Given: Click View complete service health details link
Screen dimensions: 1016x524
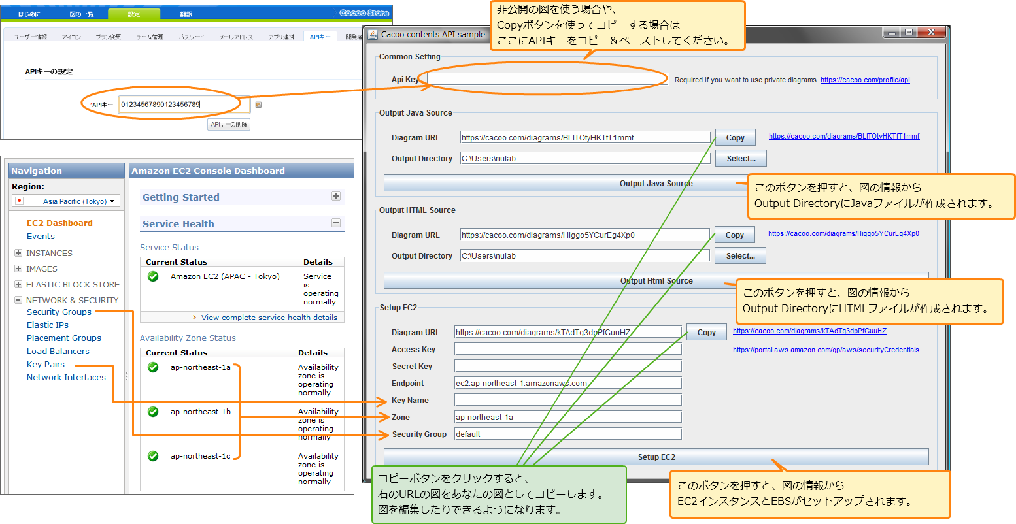Looking at the screenshot, I should click(x=269, y=318).
